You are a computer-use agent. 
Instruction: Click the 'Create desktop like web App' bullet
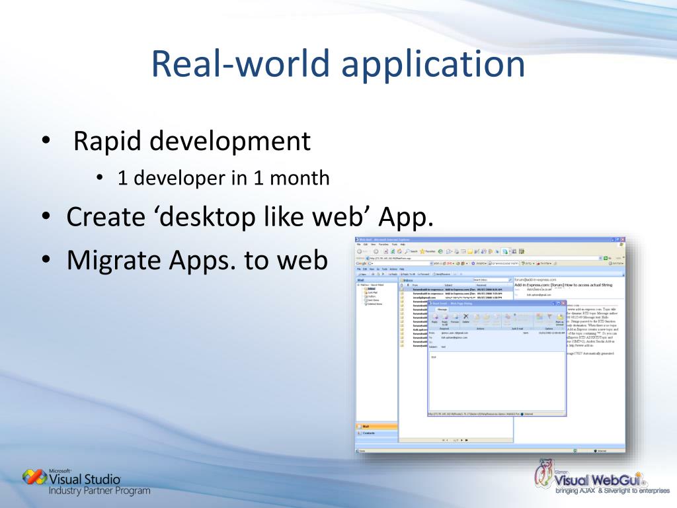[250, 216]
